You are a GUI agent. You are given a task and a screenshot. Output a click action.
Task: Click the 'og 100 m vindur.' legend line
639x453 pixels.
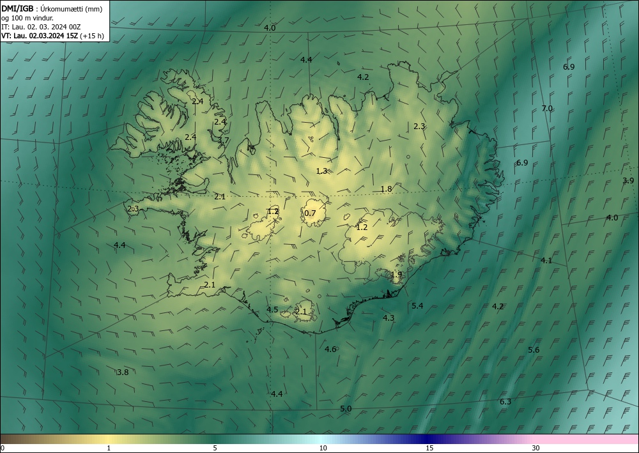[x=27, y=18]
